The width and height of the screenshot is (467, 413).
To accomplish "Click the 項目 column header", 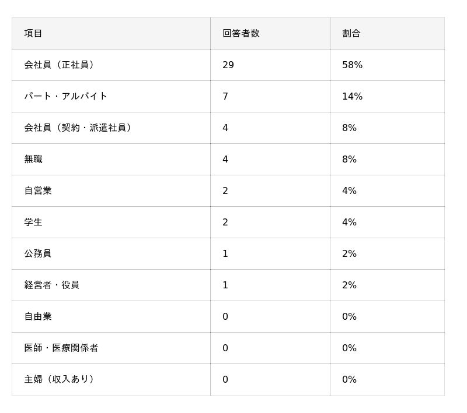I will click(33, 33).
